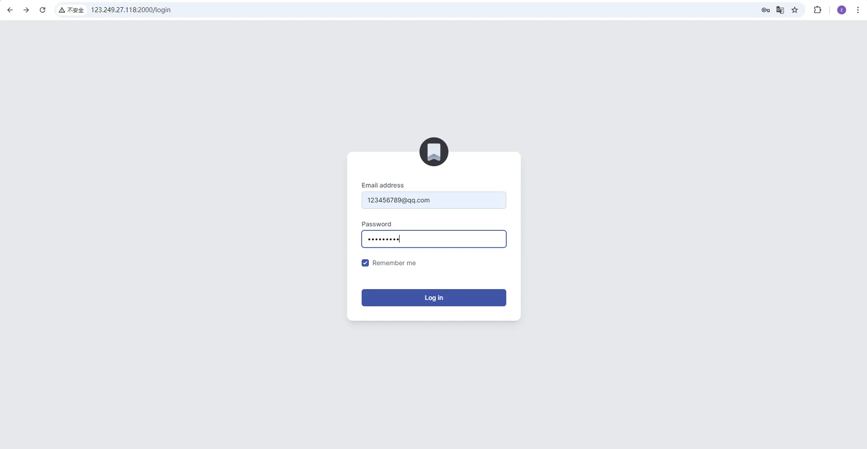Click the Remember me label text
The width and height of the screenshot is (867, 449).
click(x=394, y=263)
